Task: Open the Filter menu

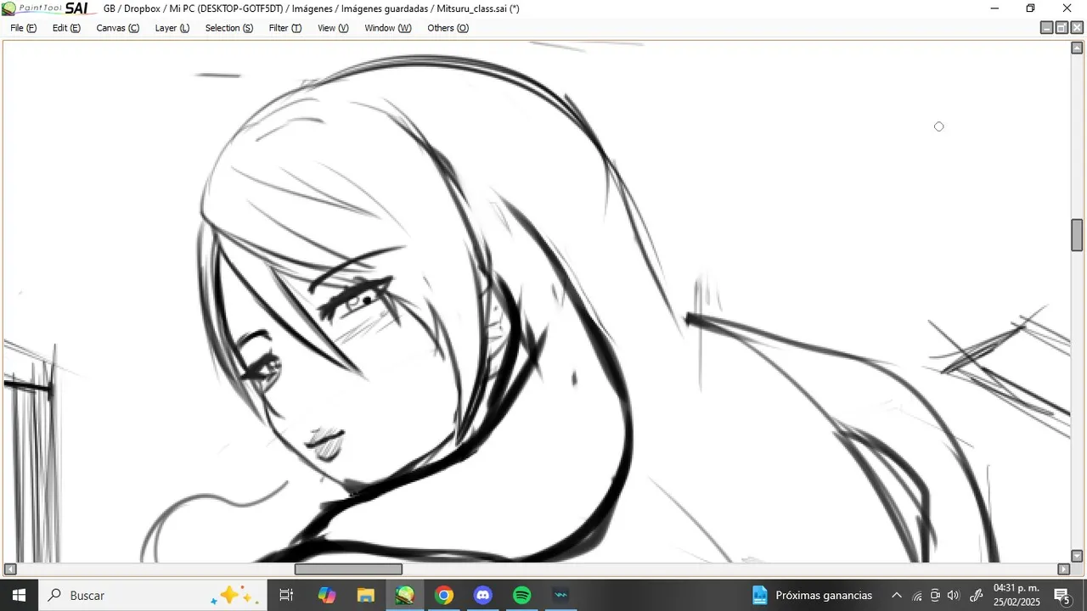Action: click(284, 28)
